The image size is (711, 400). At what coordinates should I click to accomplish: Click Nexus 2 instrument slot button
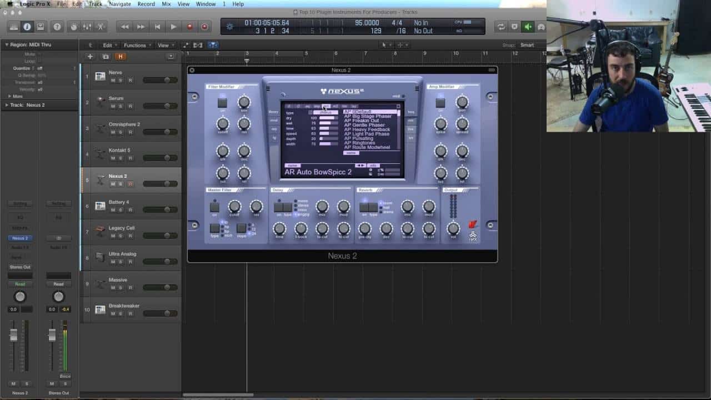point(20,238)
